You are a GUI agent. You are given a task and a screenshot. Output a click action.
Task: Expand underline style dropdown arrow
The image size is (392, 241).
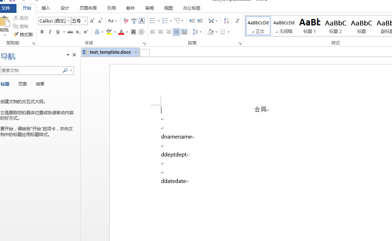[64, 32]
